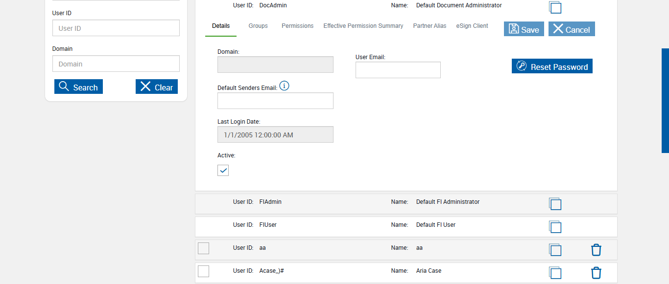Click the Search button
669x284 pixels.
[x=78, y=87]
